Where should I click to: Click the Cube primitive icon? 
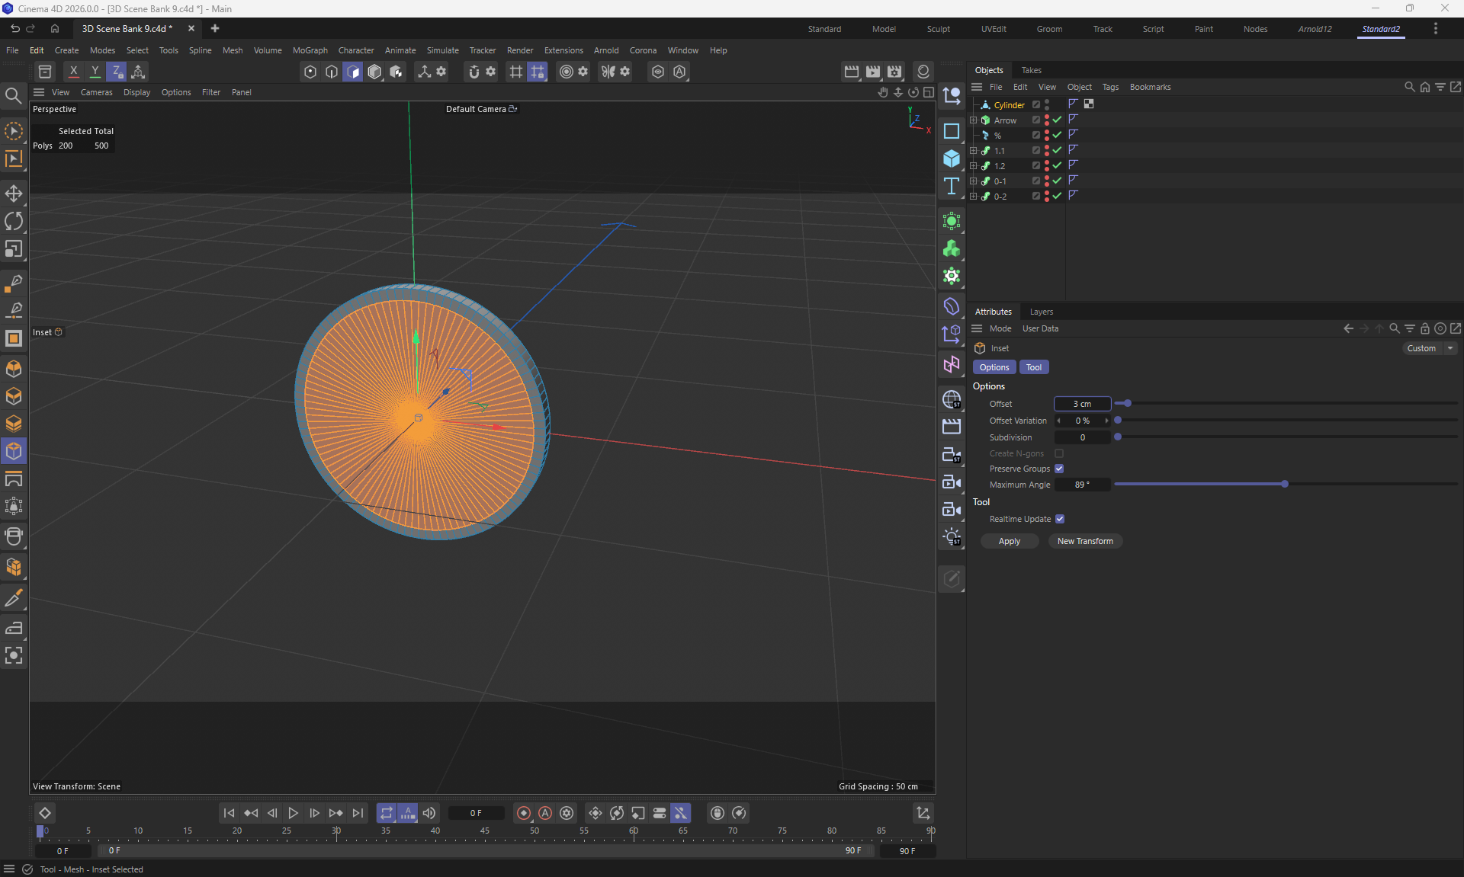pos(951,158)
